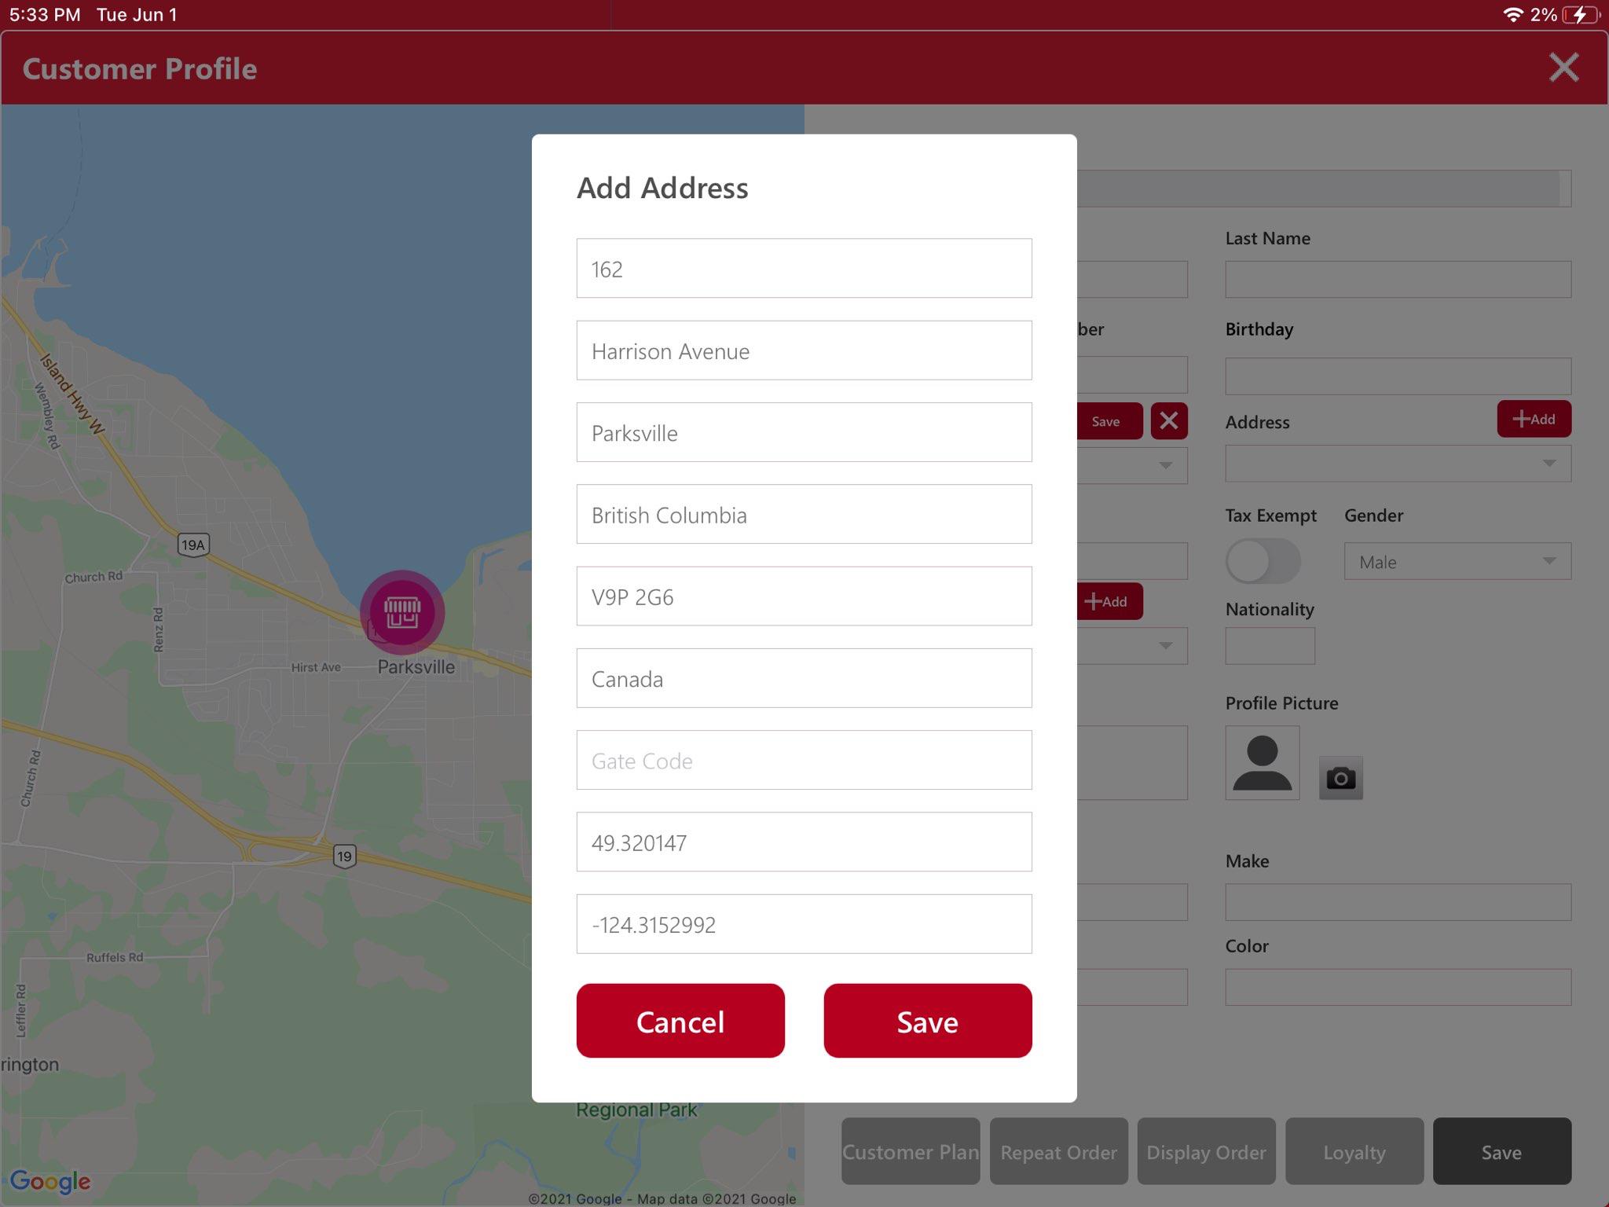Click the Nationality field
Viewport: 1609px width, 1207px height.
tap(1270, 646)
